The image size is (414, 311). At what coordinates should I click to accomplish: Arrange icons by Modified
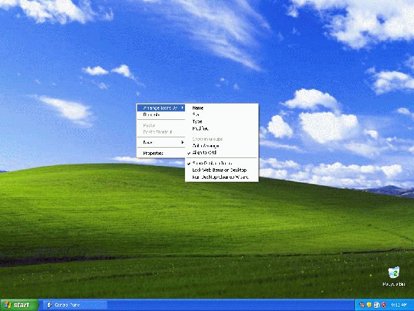tap(221, 128)
